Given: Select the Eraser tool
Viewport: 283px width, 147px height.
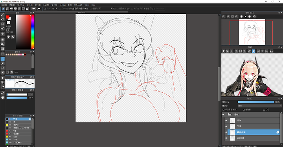Looking at the screenshot, I should pyautogui.click(x=2, y=19).
